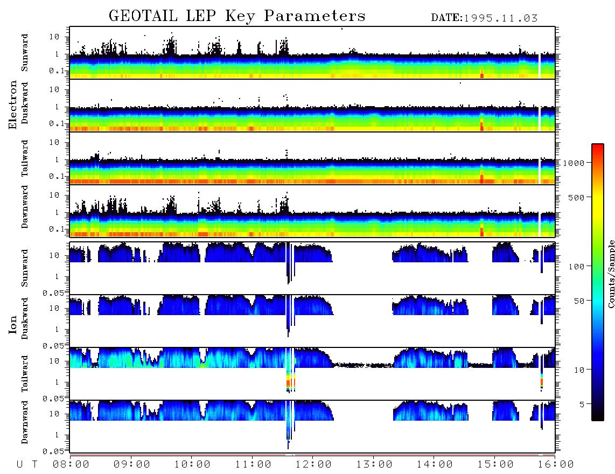Viewport: 615px width, 474px height.
Task: Click the "500" colorbar tick label
Action: pos(577,197)
